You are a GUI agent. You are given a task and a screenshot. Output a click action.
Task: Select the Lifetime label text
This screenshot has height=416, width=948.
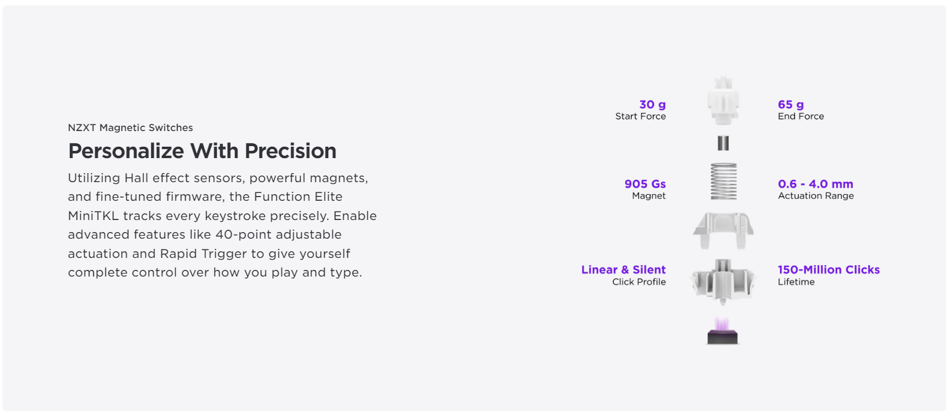pos(796,282)
